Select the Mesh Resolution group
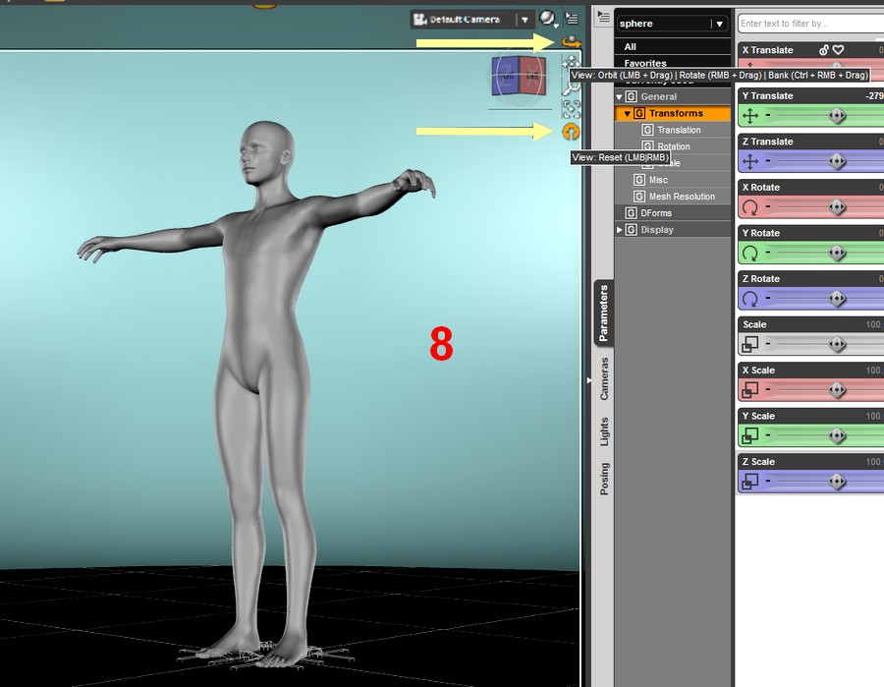 [682, 197]
